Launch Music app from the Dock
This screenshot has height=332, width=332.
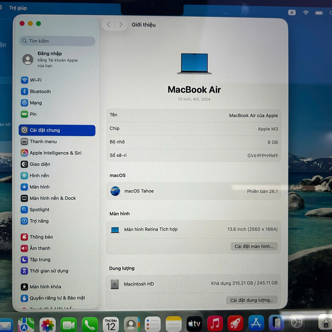click(x=215, y=323)
